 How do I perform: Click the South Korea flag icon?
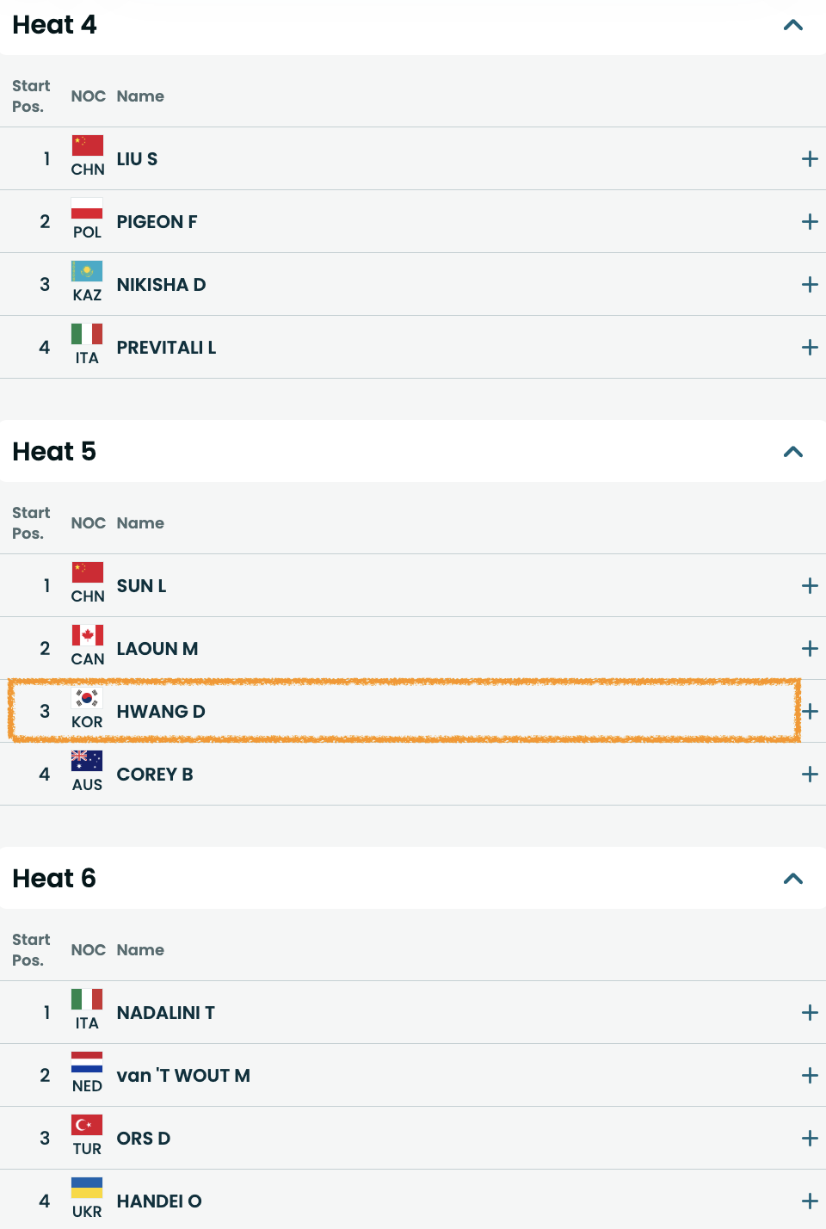coord(87,698)
